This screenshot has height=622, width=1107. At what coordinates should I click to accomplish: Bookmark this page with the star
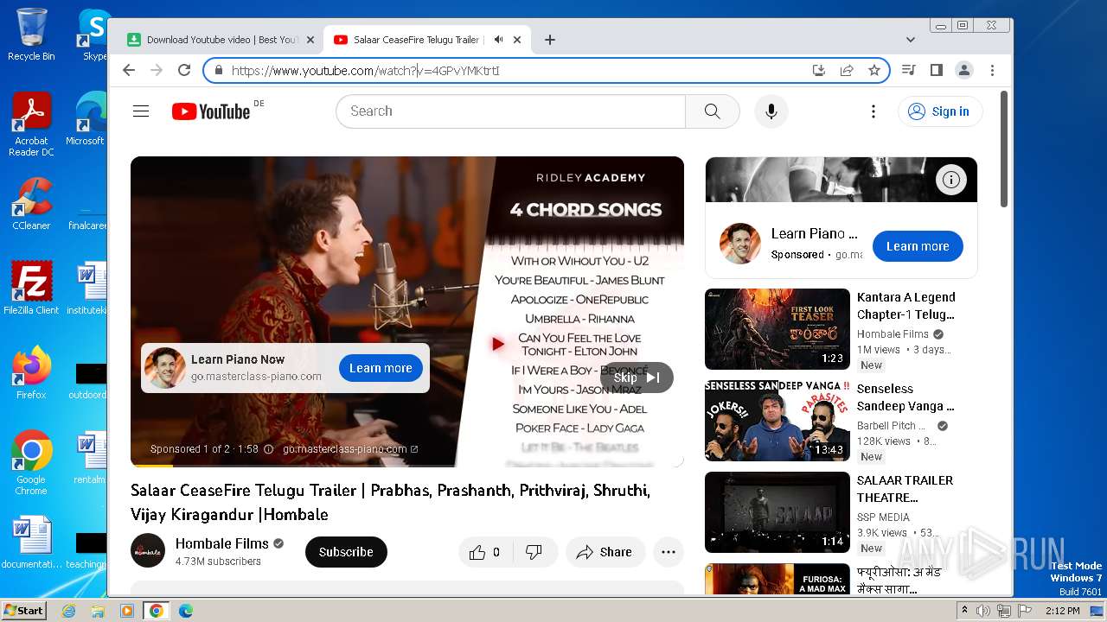[874, 70]
